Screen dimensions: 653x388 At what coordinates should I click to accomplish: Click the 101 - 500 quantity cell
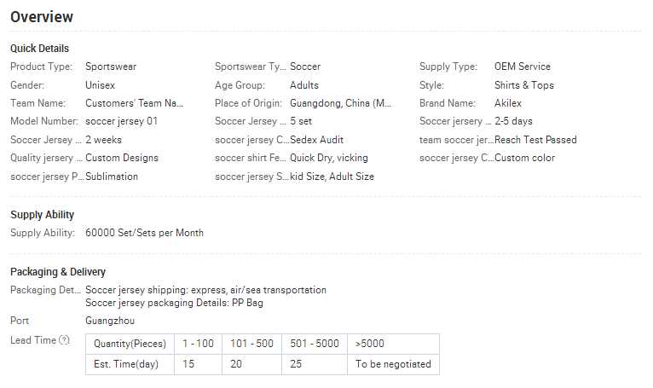pos(251,344)
